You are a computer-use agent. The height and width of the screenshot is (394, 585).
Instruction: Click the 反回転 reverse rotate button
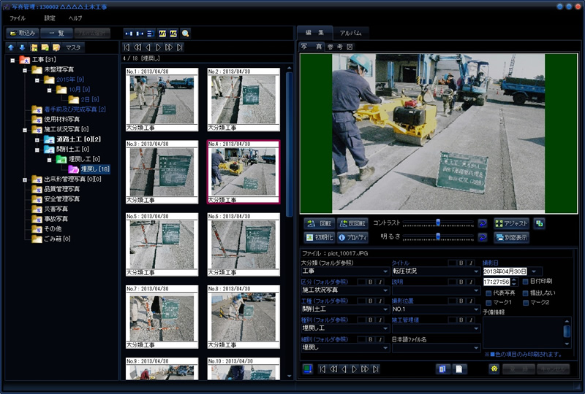tap(352, 223)
